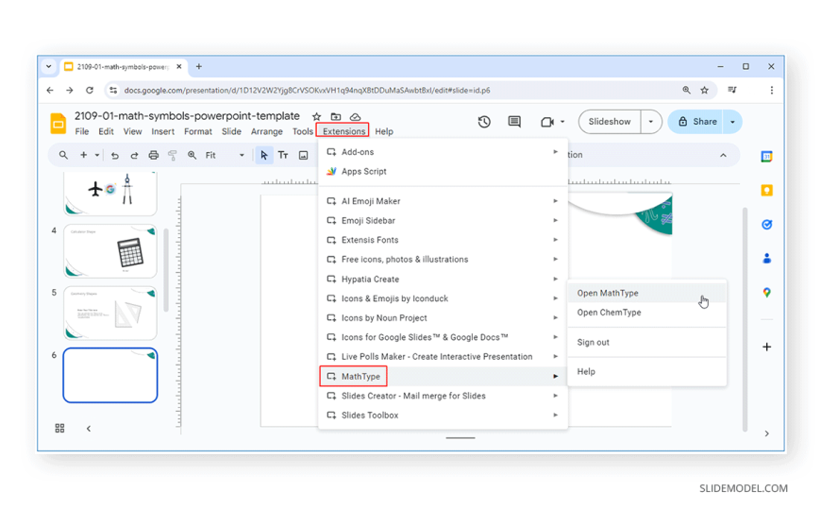Click the move to folder icon
Screen dimensions: 821x509
click(336, 116)
